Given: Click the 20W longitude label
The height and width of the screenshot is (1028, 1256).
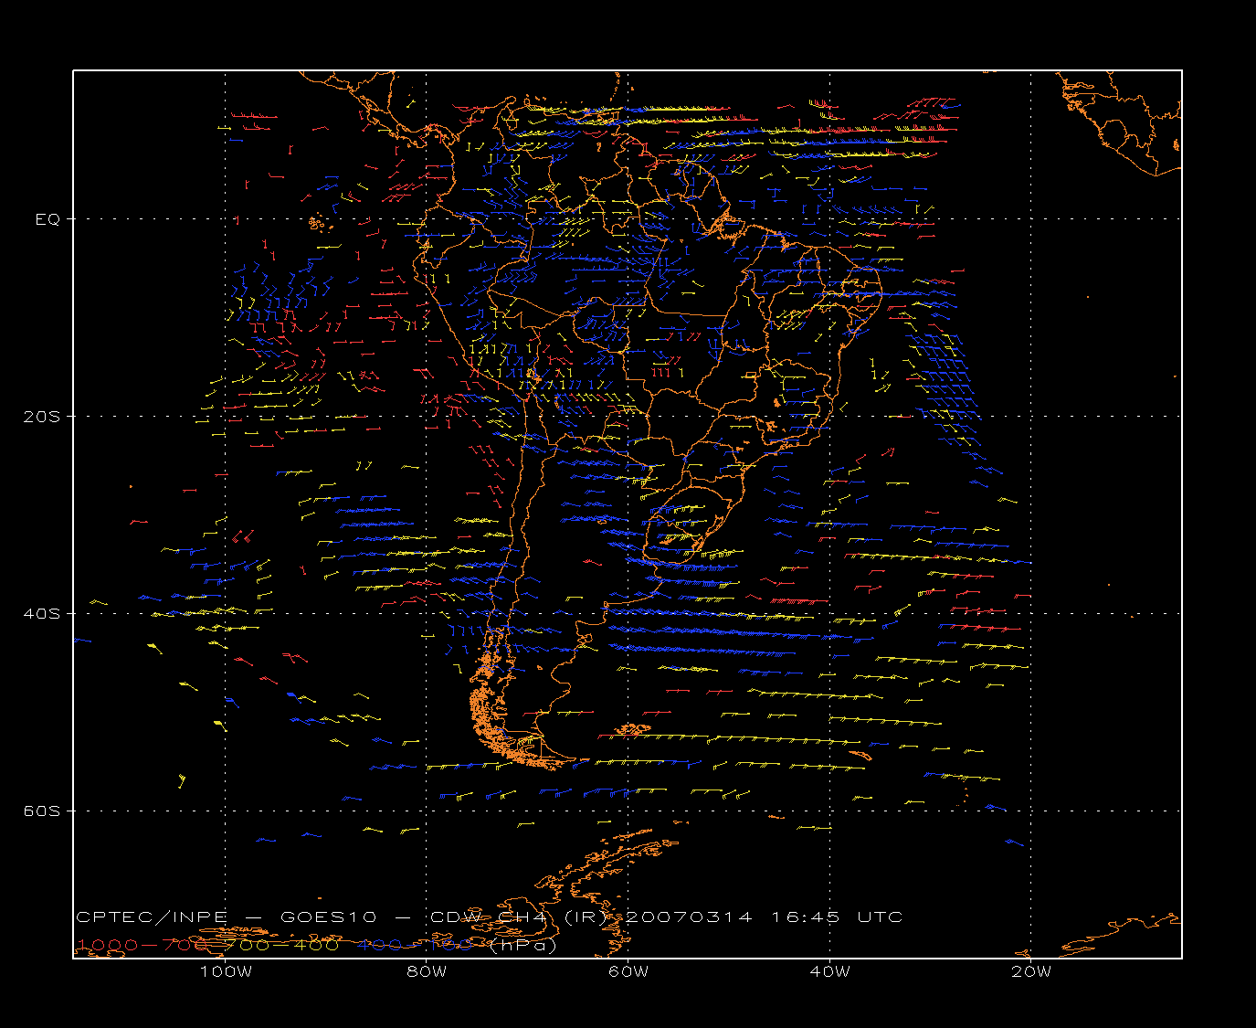Looking at the screenshot, I should [1031, 971].
